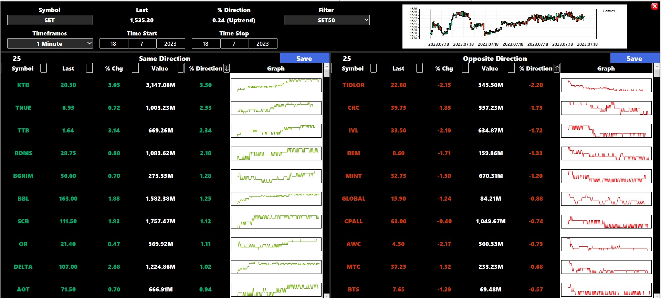Viewport: 661px width, 298px height.
Task: Tick the checkbox beside Last in Opposite Direction table
Action: (419, 68)
